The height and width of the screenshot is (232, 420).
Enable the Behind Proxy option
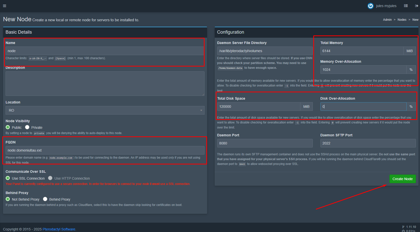(45, 199)
